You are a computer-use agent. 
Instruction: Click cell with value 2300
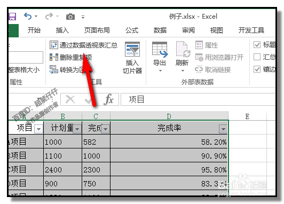point(96,170)
